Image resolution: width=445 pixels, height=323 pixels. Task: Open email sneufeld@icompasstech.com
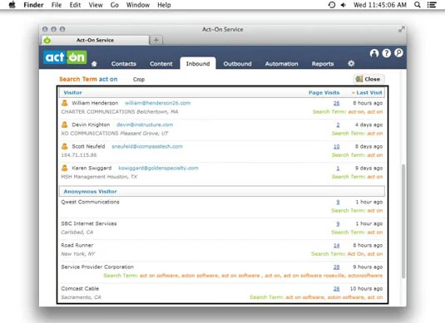tap(147, 146)
